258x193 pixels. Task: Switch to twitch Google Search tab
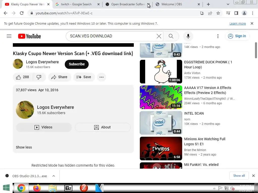pyautogui.click(x=76, y=4)
